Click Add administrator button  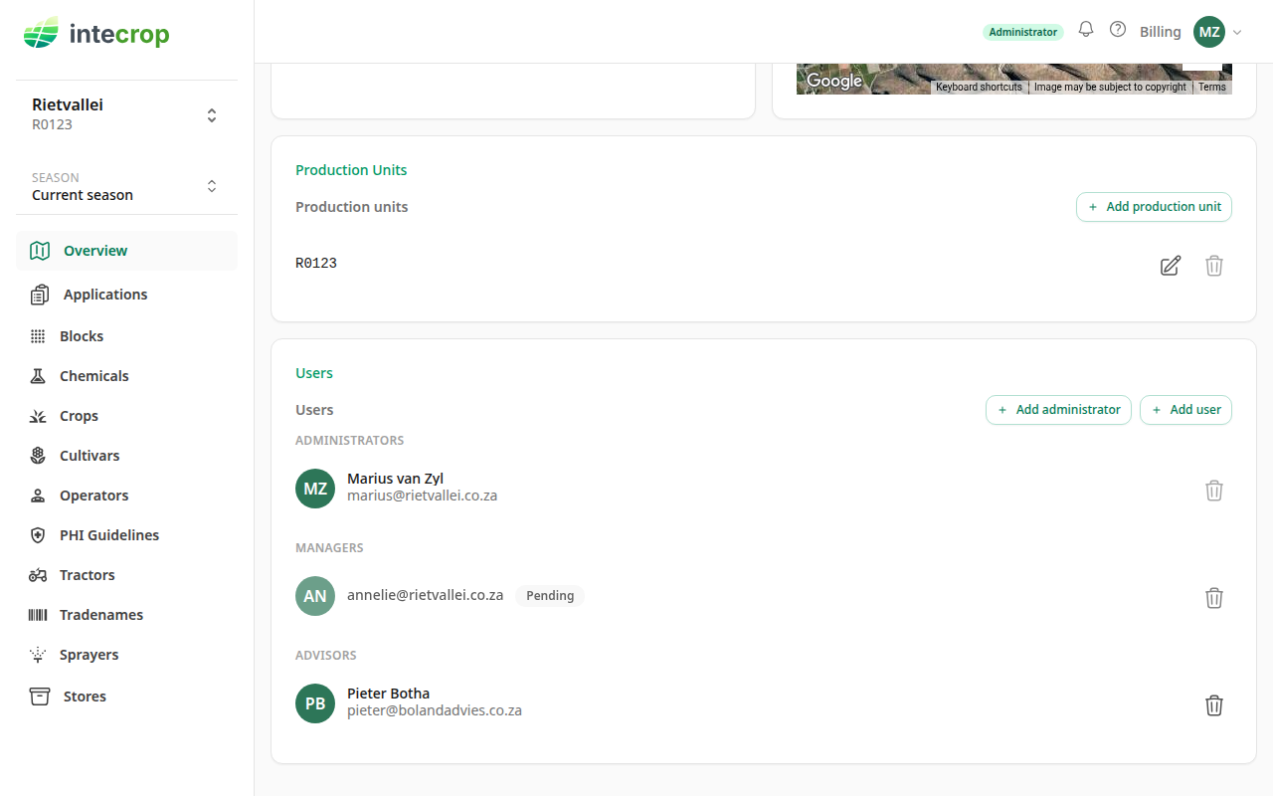tap(1058, 410)
